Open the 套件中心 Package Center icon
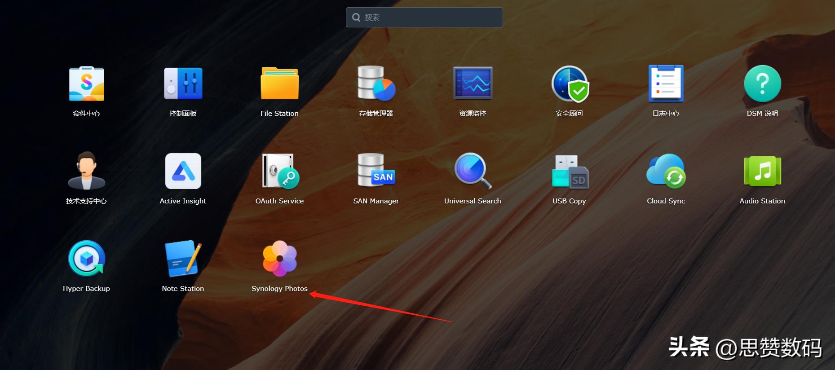Screen dimensions: 835x370 pyautogui.click(x=86, y=84)
